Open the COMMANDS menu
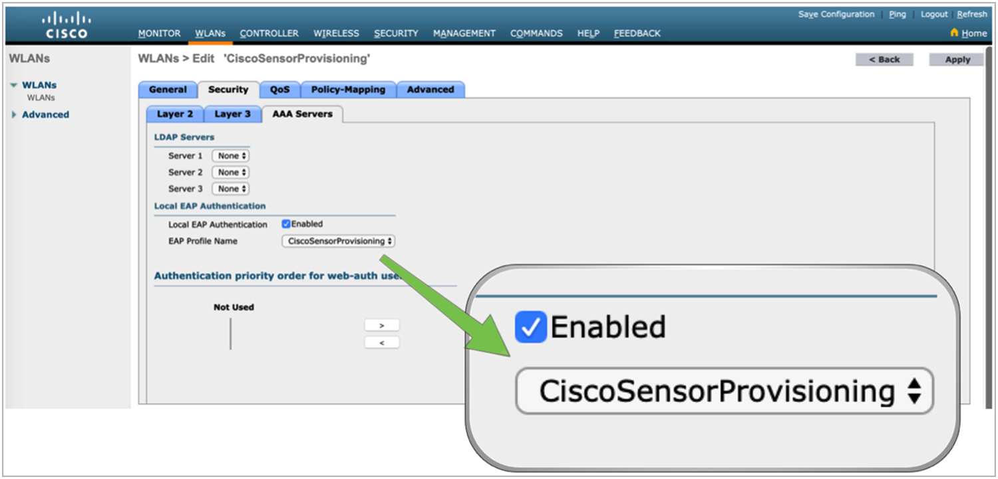This screenshot has width=998, height=479. 536,33
